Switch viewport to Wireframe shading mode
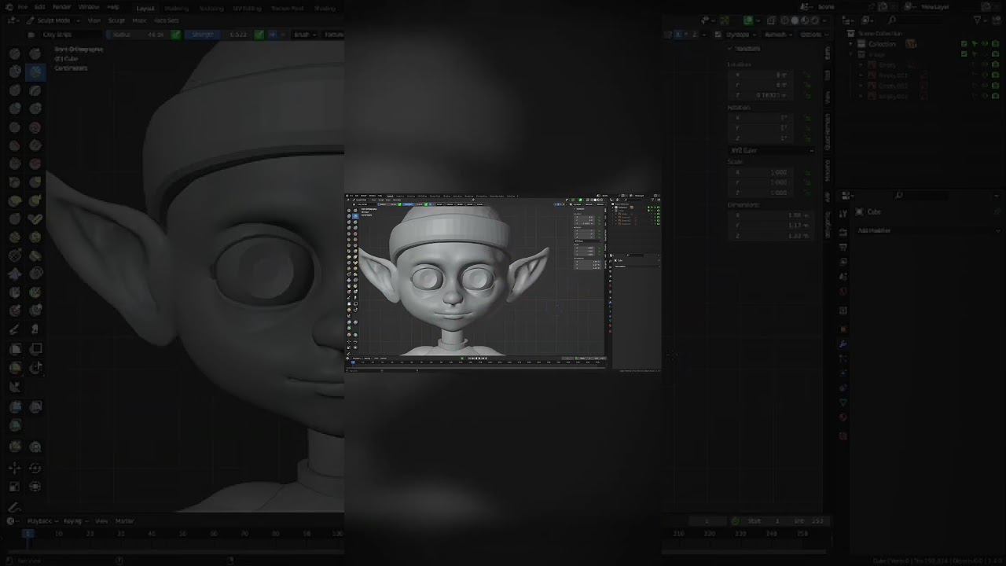 tap(783, 20)
